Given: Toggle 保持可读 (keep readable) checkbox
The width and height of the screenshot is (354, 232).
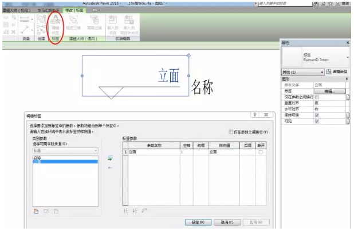Looking at the screenshot, I should [x=317, y=115].
